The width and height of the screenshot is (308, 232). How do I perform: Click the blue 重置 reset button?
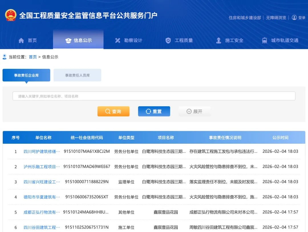[154, 111]
